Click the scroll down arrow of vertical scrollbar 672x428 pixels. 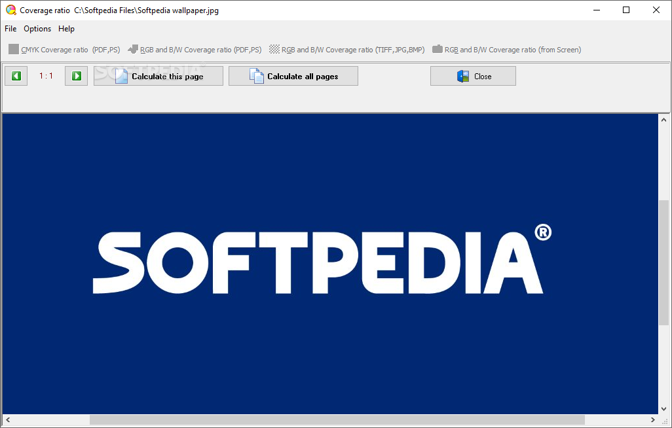coord(663,409)
